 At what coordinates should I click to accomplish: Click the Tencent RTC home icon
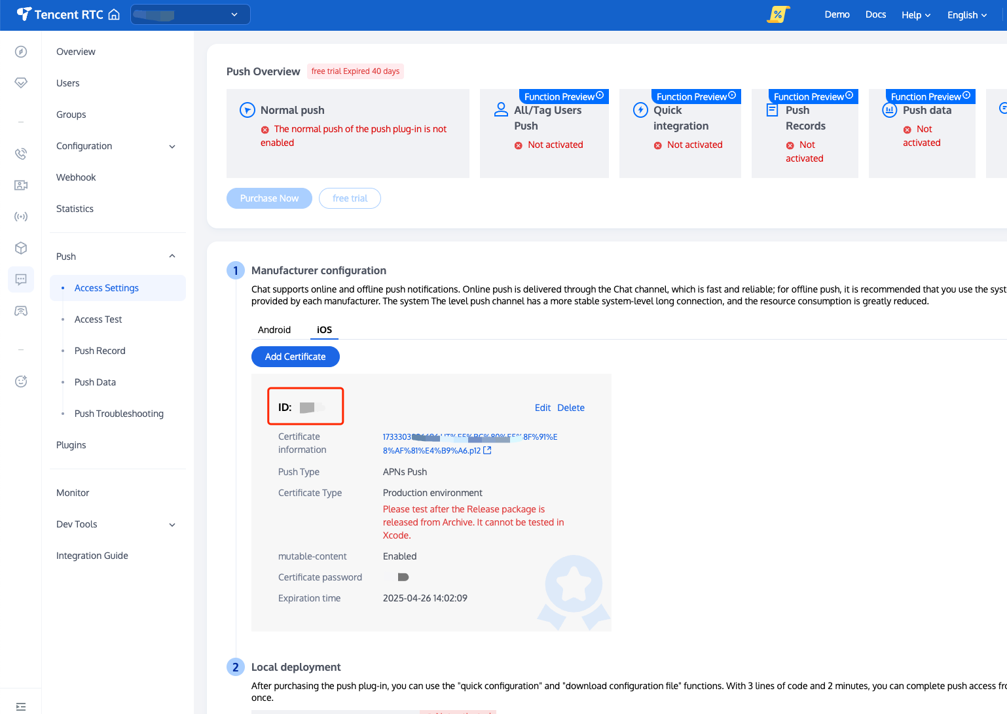tap(113, 13)
